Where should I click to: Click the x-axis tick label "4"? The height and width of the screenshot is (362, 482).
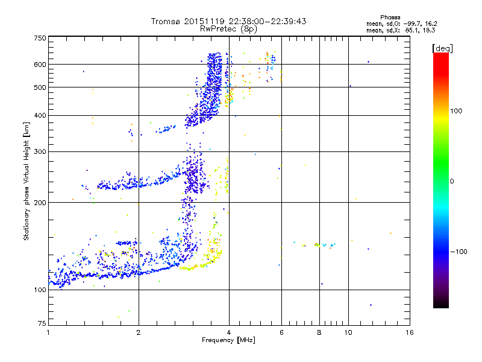coord(229,332)
